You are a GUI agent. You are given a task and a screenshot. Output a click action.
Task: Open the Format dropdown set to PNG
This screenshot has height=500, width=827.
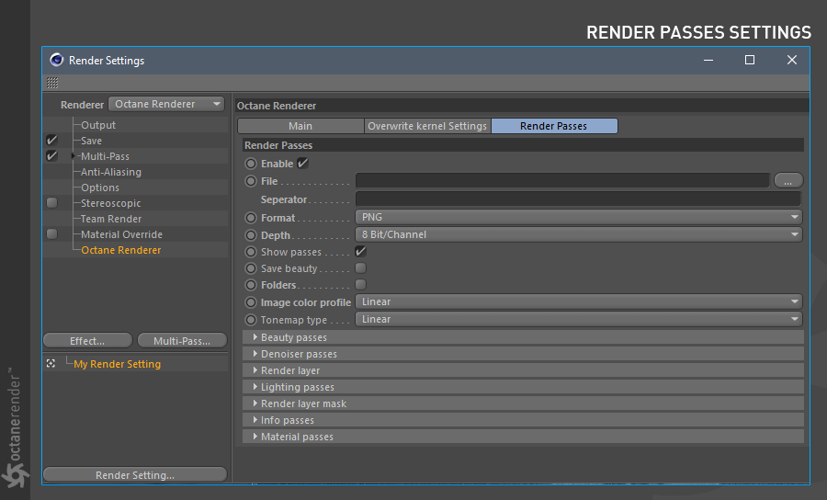point(579,217)
